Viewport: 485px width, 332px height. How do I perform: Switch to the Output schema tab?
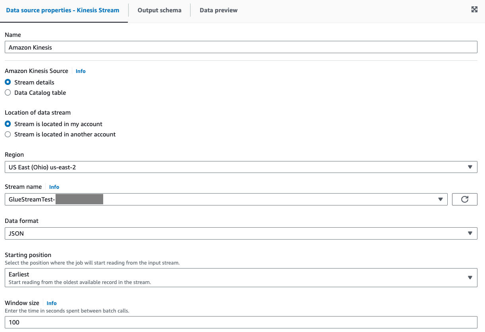159,10
